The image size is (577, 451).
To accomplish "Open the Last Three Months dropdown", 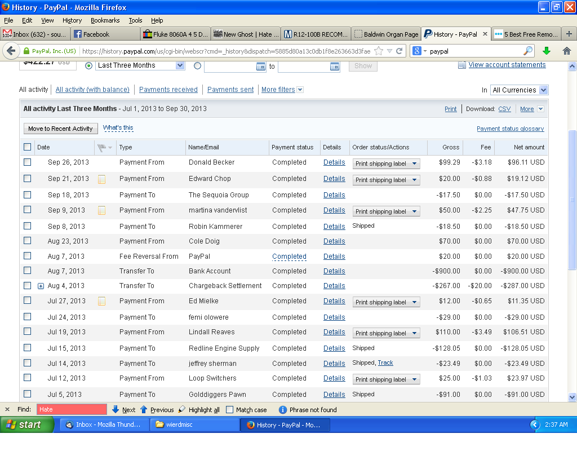I will (140, 65).
